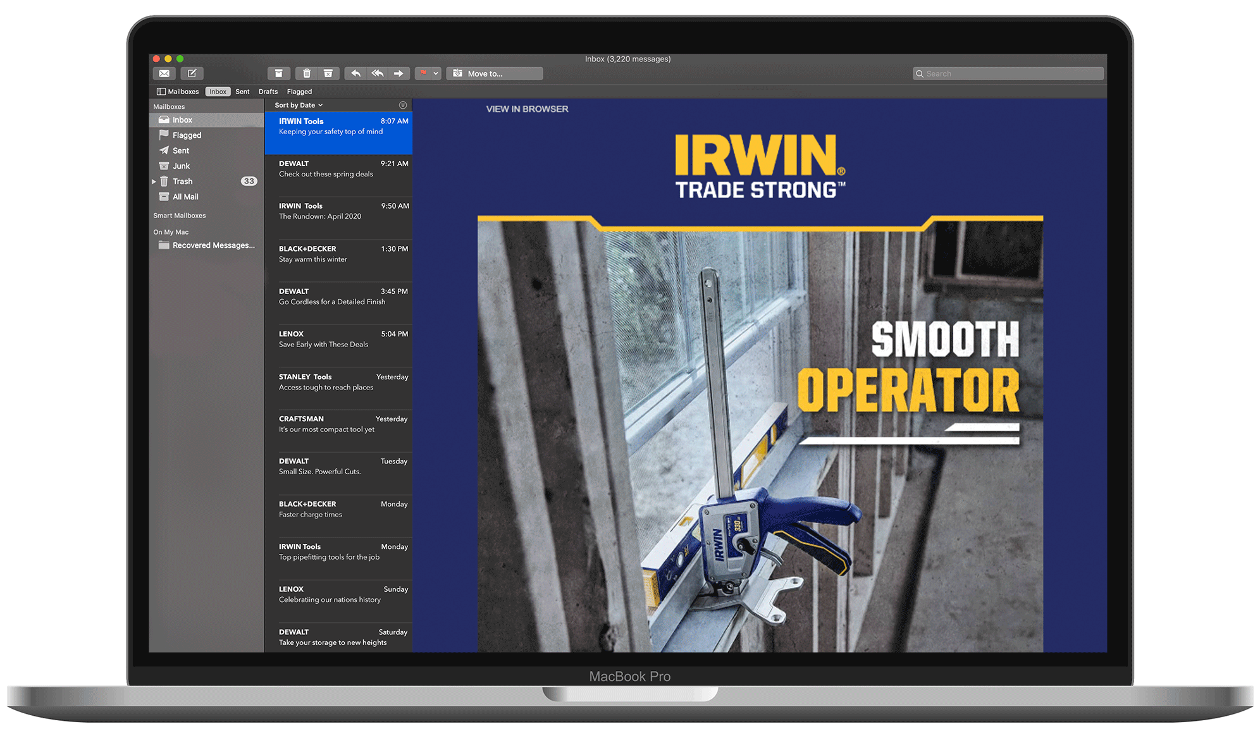Screen dimensions: 1260x743
Task: Open All Mail in sidebar
Action: pyautogui.click(x=206, y=197)
